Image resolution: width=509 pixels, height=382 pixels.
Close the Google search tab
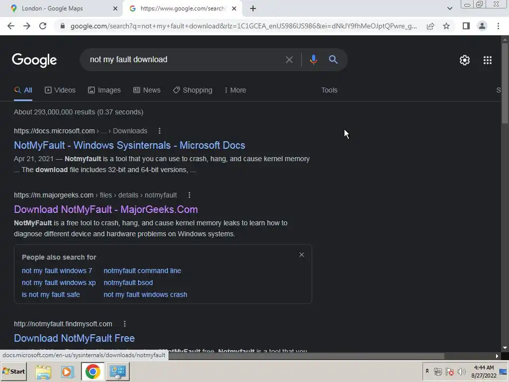234,9
